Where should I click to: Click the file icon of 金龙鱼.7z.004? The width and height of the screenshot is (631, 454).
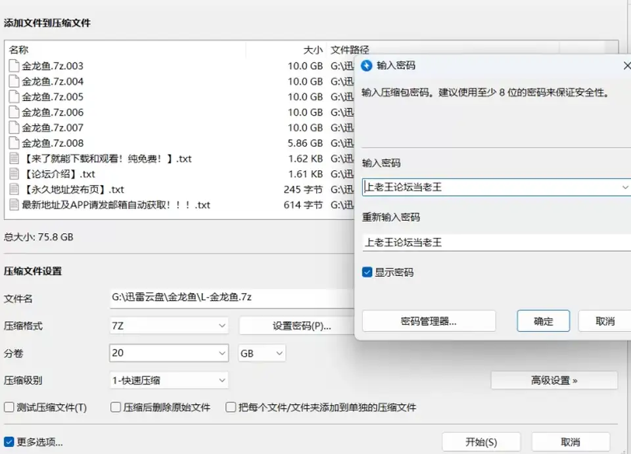pyautogui.click(x=14, y=81)
